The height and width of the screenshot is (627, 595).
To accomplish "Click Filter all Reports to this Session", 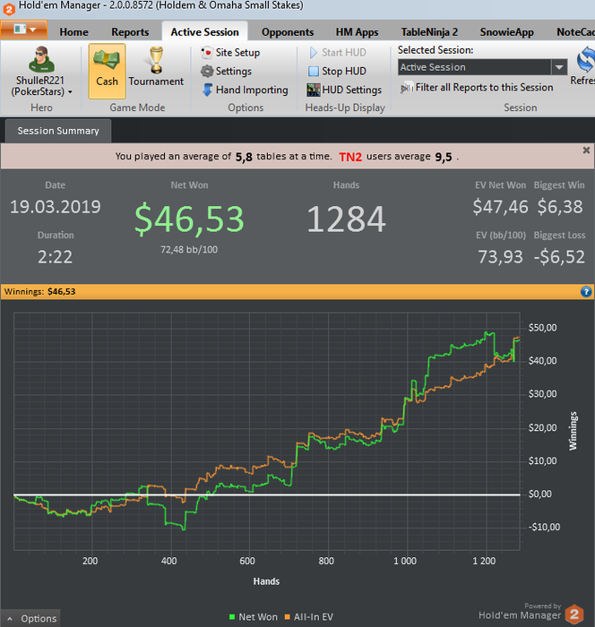I will (477, 88).
